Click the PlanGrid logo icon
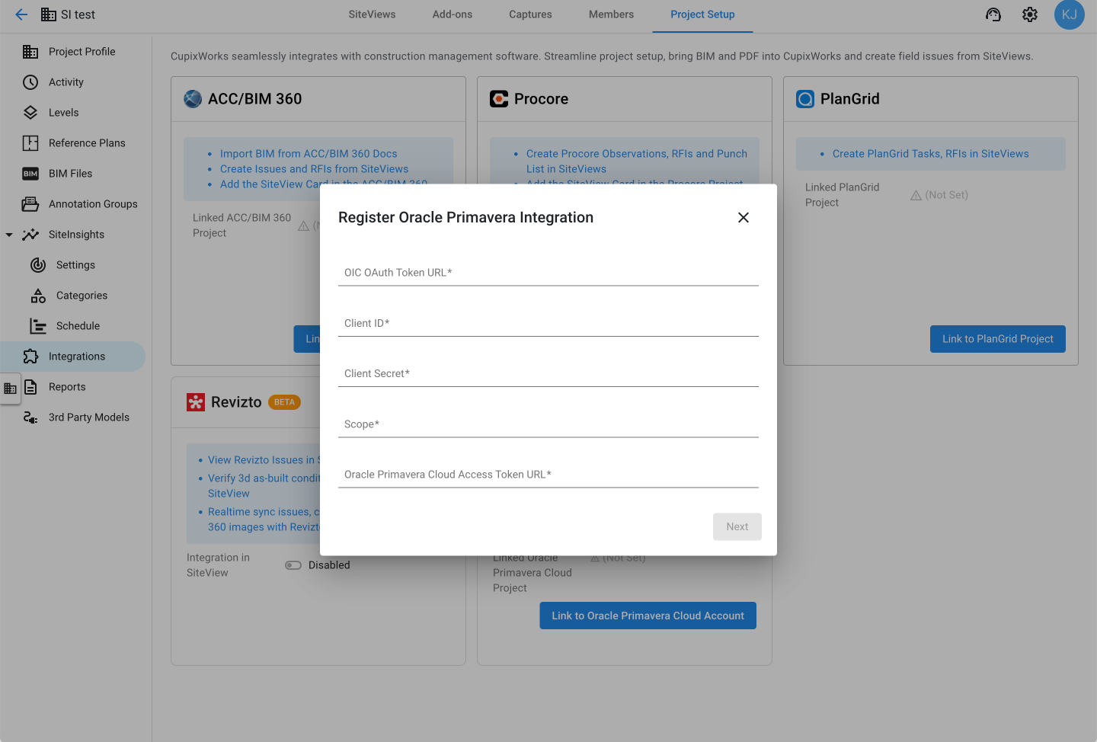1097x742 pixels. 805,99
